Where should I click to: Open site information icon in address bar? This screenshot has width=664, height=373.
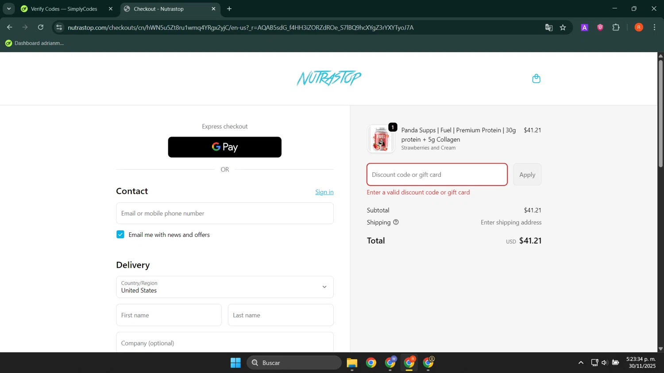[x=59, y=27]
